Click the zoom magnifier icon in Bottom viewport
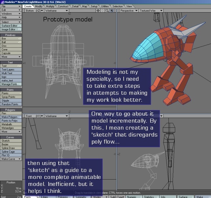This screenshot has width=211, height=198. (107, 11)
